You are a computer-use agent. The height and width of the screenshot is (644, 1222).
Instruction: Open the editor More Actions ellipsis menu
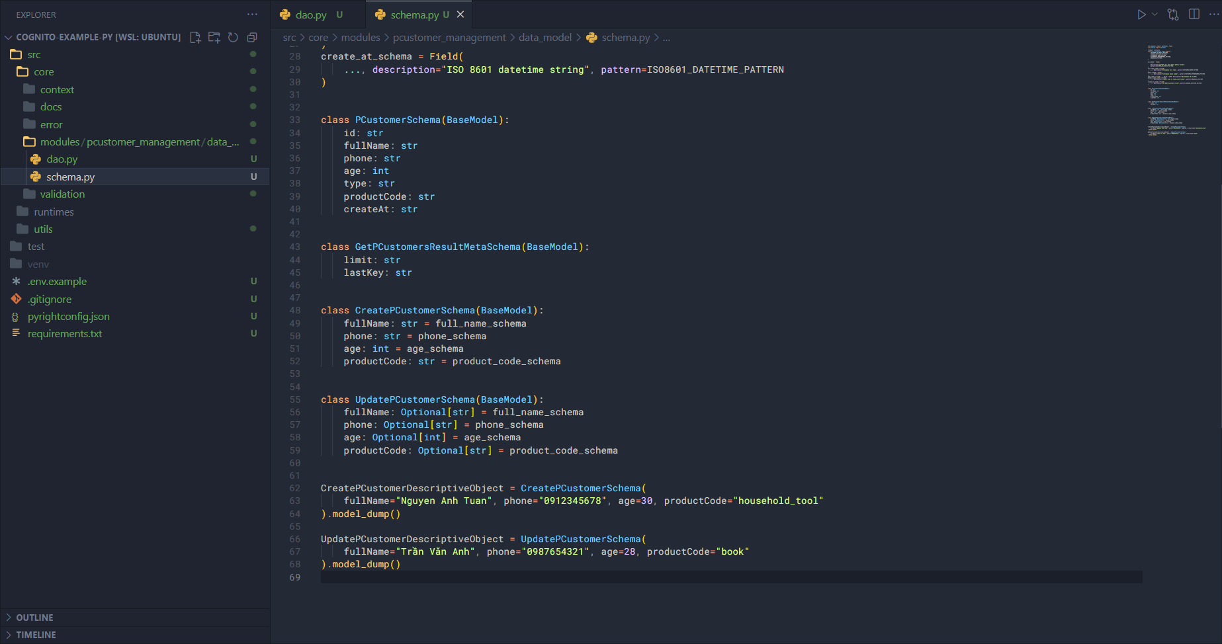point(1214,15)
